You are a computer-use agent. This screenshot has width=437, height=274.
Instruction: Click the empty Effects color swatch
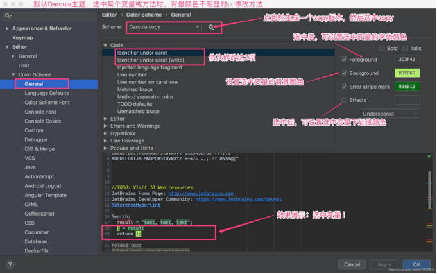[407, 100]
